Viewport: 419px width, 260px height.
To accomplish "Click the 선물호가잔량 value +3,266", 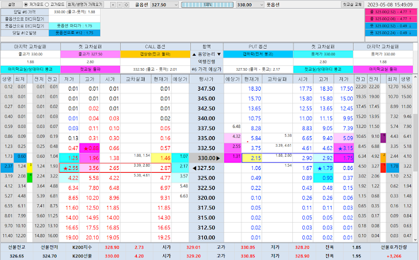I will click(394, 256).
